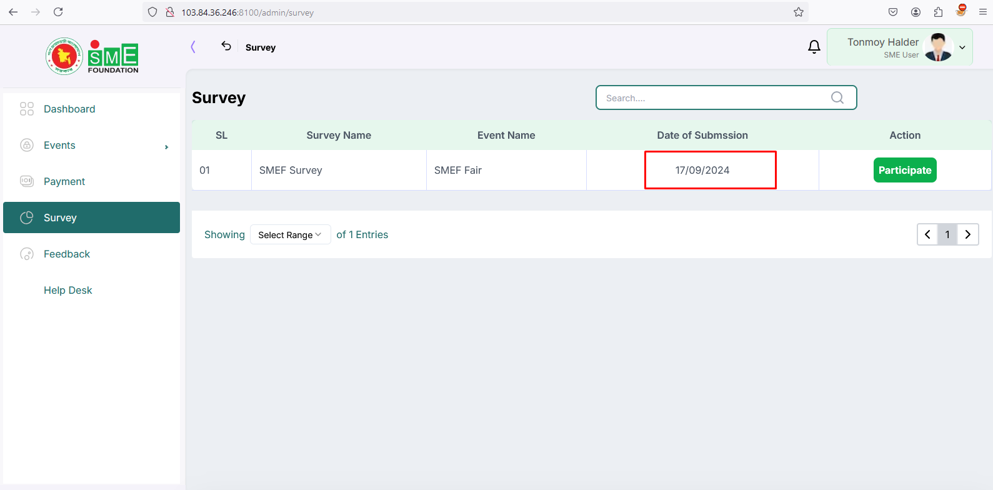Image resolution: width=993 pixels, height=490 pixels.
Task: Open the Dashboard menu item
Action: (91, 109)
